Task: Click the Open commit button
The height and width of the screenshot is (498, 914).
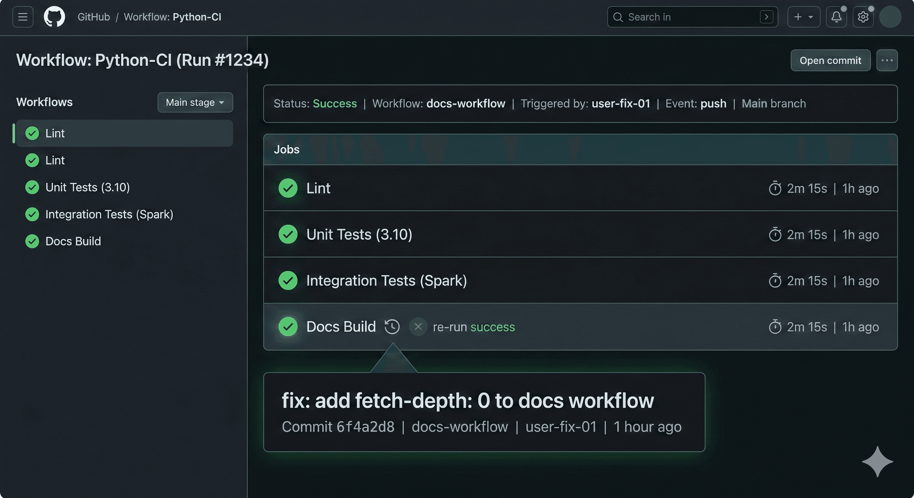Action: tap(830, 60)
